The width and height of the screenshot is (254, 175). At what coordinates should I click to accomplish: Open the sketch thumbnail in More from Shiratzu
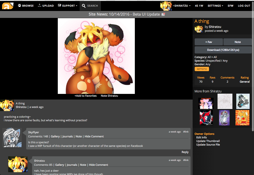pos(225,101)
